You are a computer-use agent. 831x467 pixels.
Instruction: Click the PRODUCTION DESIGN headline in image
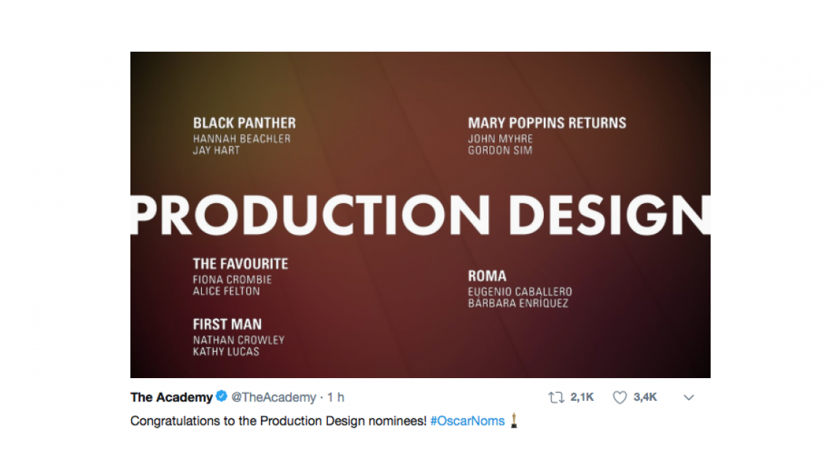pos(419,215)
